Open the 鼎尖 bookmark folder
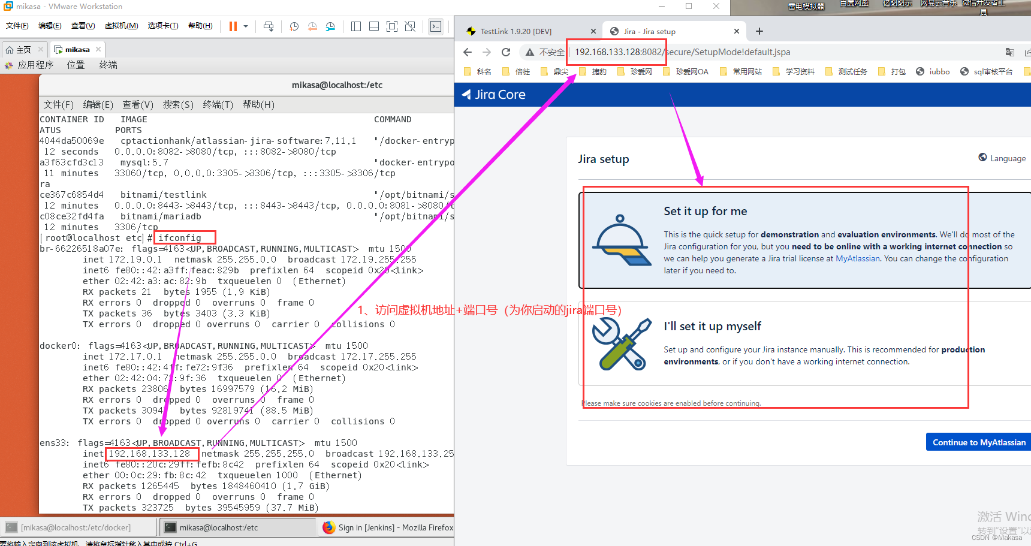The width and height of the screenshot is (1031, 546). click(554, 71)
